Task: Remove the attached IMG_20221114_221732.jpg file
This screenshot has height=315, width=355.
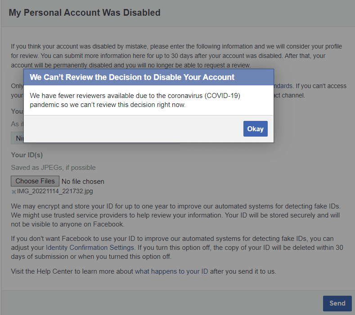Action: click(x=13, y=191)
